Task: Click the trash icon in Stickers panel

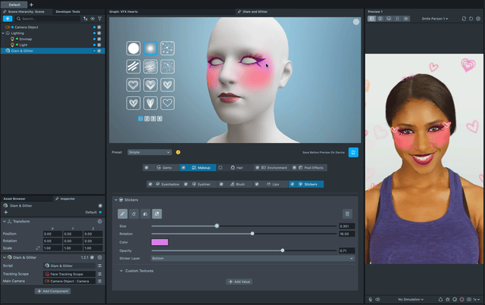Action: (347, 214)
